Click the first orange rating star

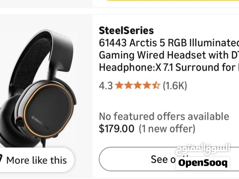pos(119,86)
